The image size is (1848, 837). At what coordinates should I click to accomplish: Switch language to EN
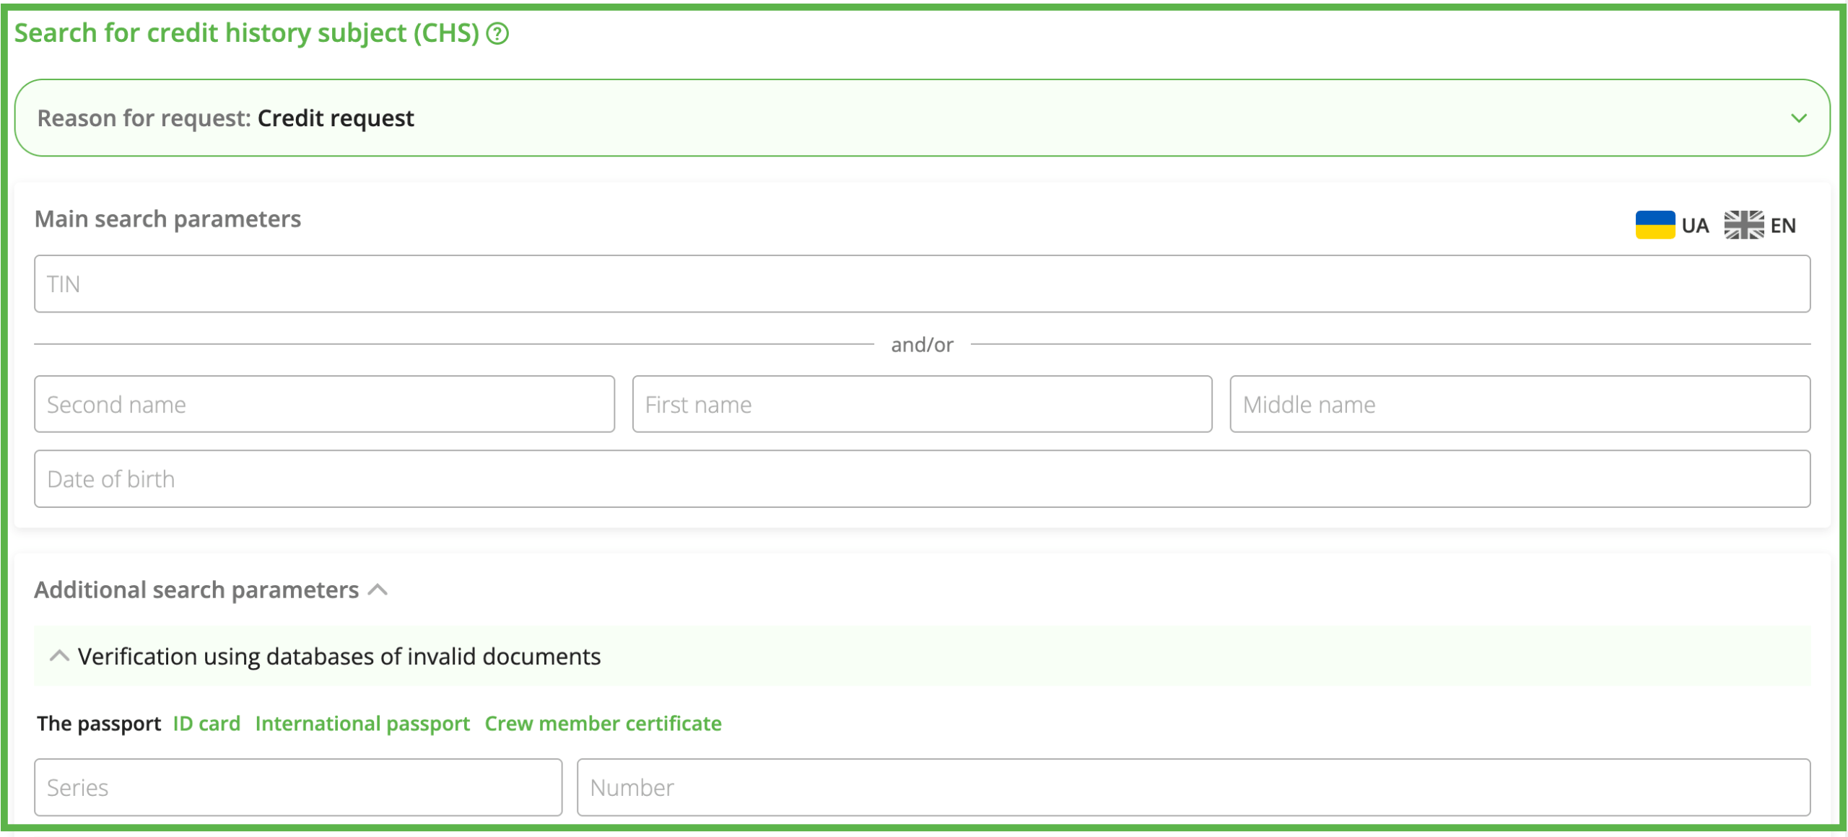1782,226
